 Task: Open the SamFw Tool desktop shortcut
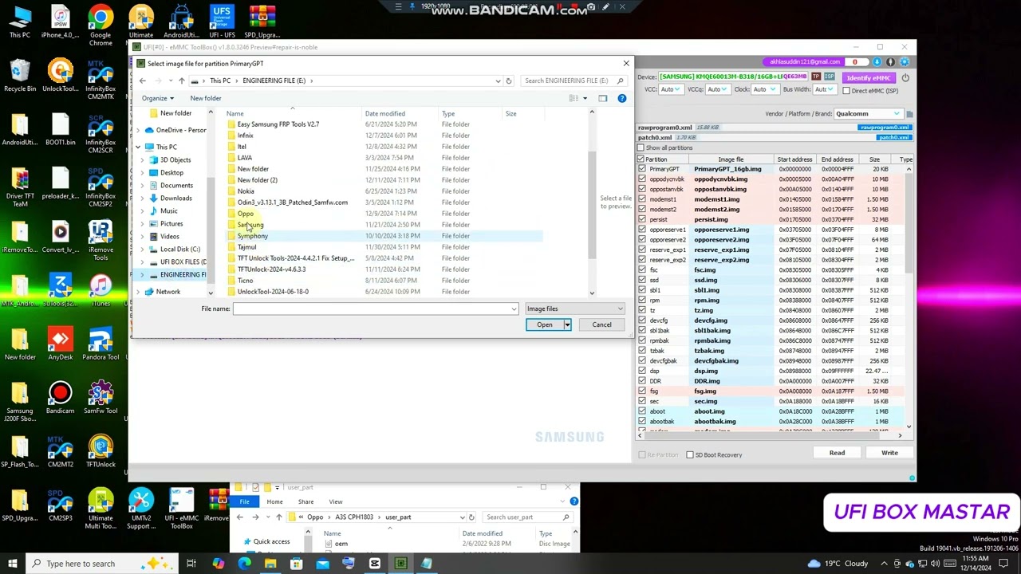tap(101, 398)
